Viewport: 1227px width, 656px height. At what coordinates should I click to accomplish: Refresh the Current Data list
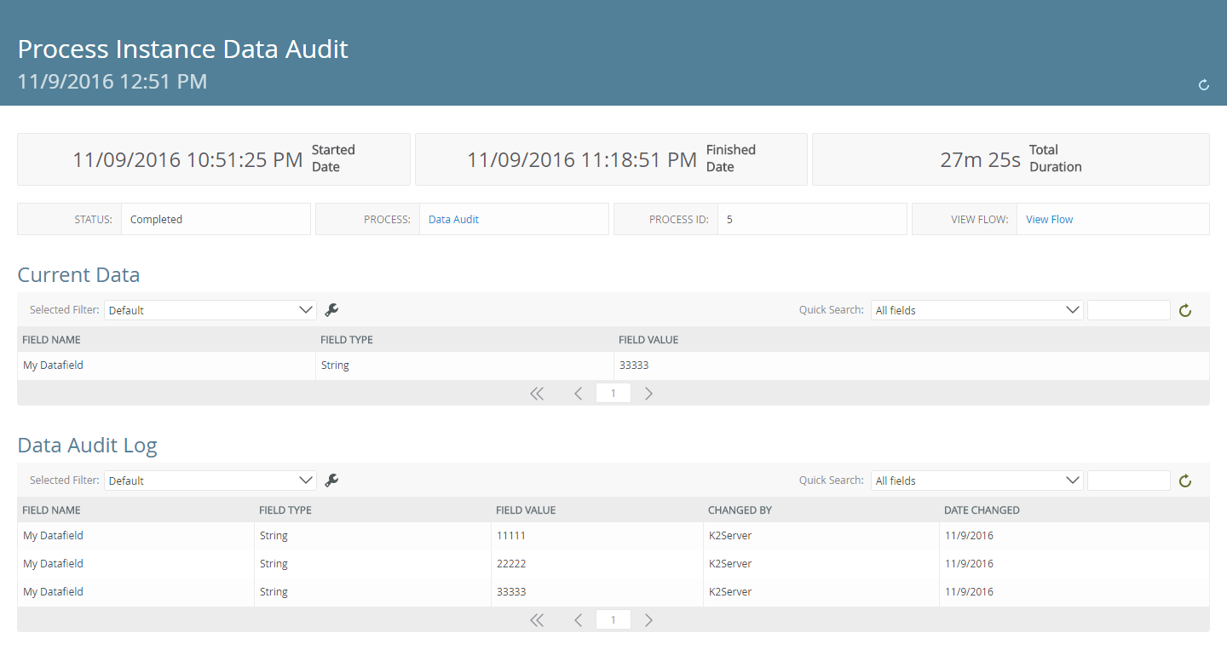[x=1184, y=311]
